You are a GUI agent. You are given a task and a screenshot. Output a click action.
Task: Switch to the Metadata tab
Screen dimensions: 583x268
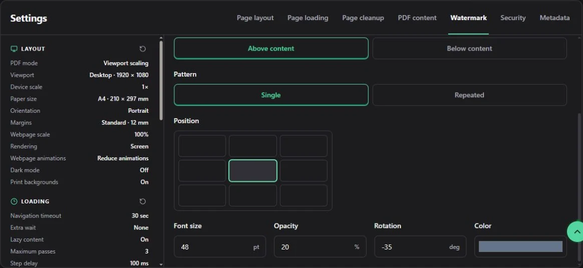tap(554, 18)
